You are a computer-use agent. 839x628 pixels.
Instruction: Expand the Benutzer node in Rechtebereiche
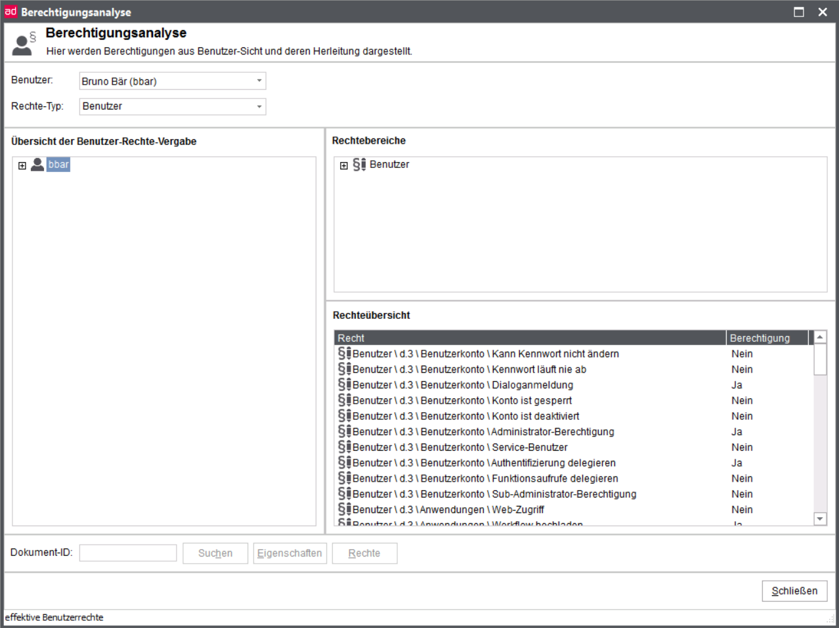(344, 165)
